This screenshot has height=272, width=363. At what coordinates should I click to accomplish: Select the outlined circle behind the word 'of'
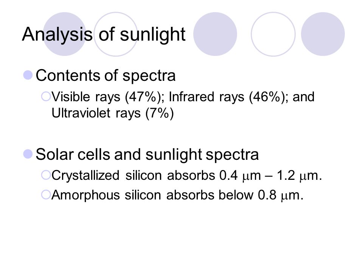pyautogui.click(x=116, y=34)
